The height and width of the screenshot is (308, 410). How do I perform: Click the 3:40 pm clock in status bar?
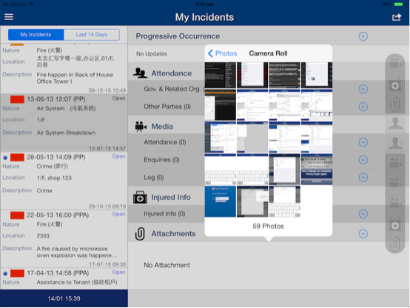point(204,4)
